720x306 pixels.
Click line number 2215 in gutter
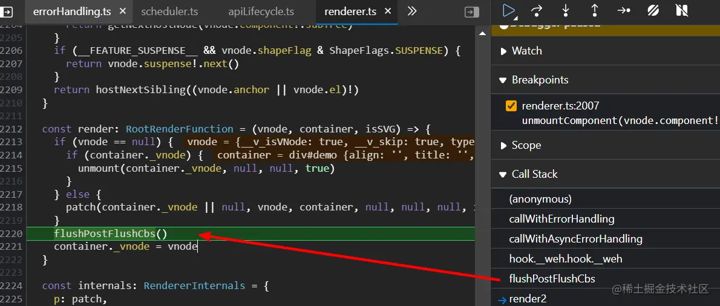[x=11, y=168]
